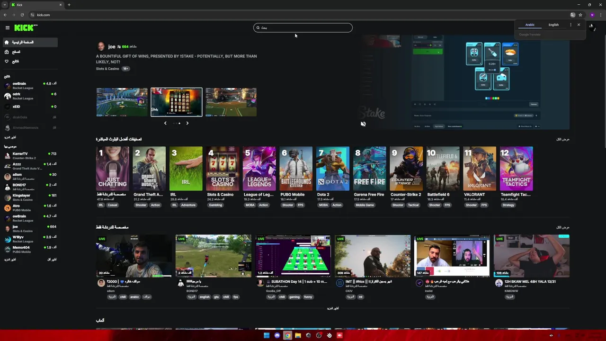Viewport: 606px width, 341px height.
Task: Open xEID channel in sidebar
Action: (x=29, y=107)
